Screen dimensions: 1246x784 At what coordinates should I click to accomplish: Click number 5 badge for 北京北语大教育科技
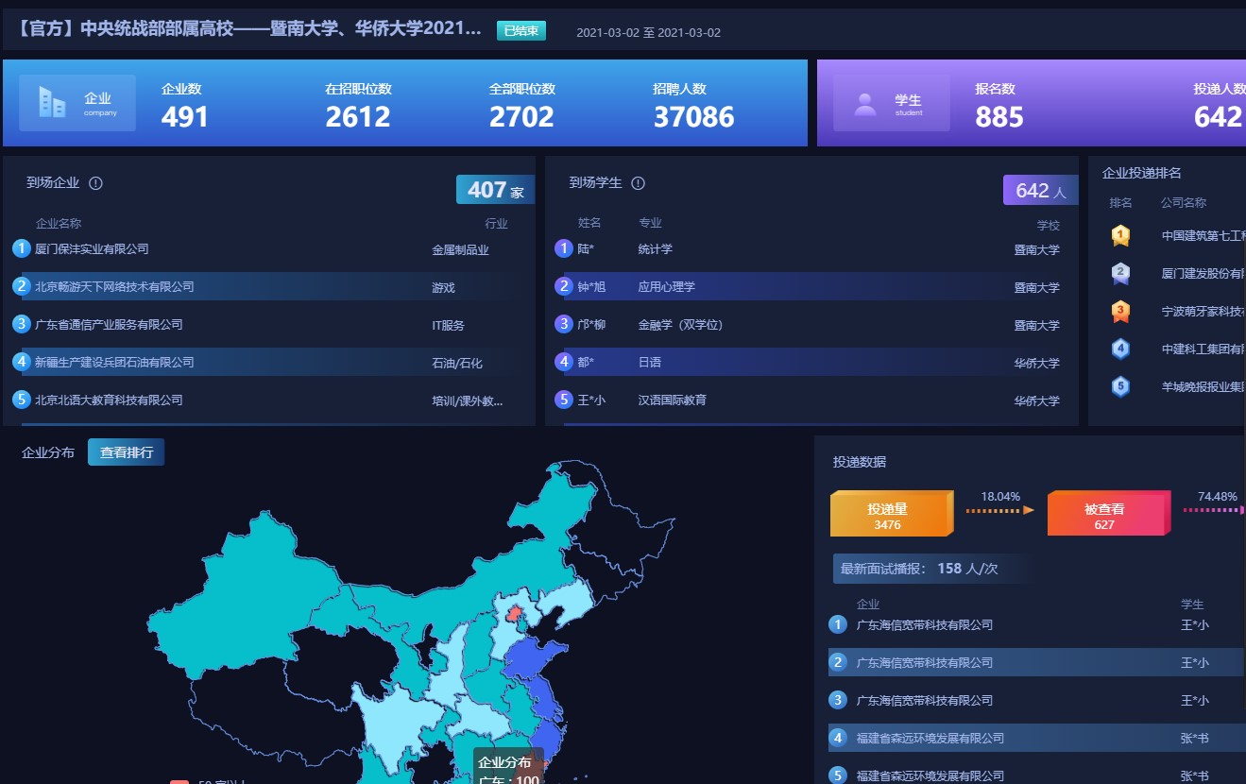point(22,400)
